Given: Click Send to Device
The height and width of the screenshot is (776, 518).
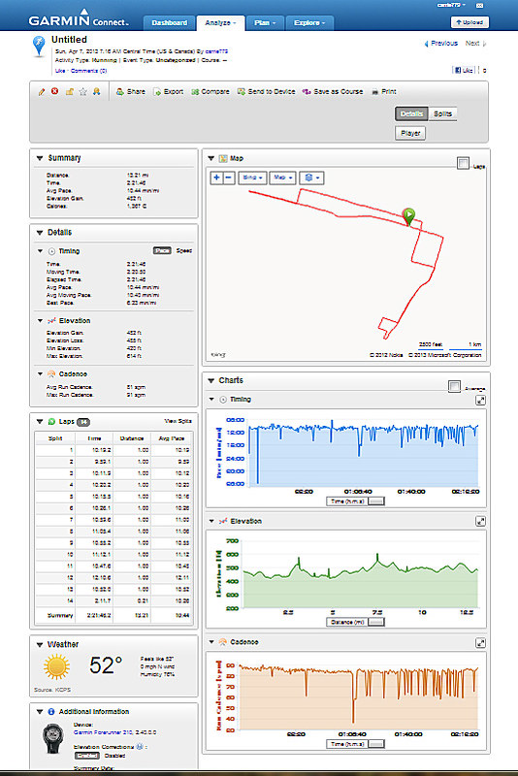Looking at the screenshot, I should point(266,91).
